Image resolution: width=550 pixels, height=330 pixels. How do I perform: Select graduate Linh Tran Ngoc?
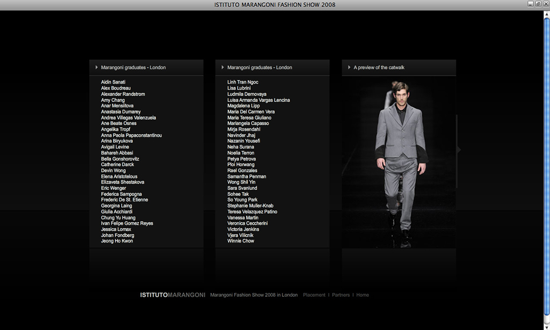243,82
